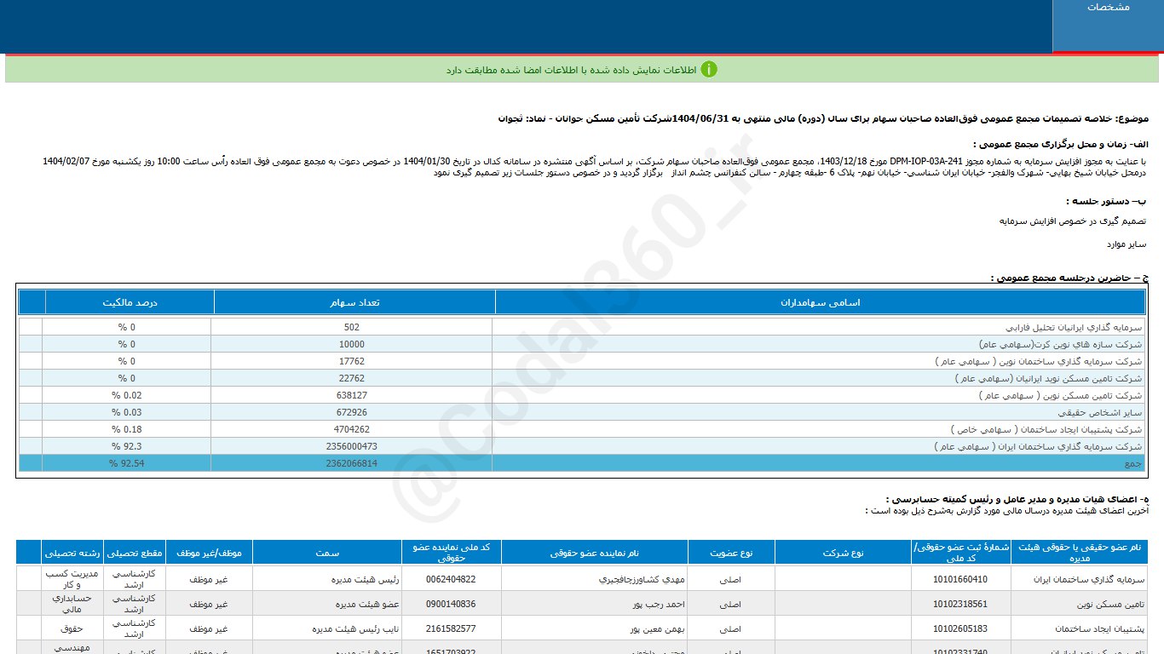Select shareholder 'شرکت سرمایه گذاری ساختمان نوین'

point(1038,361)
